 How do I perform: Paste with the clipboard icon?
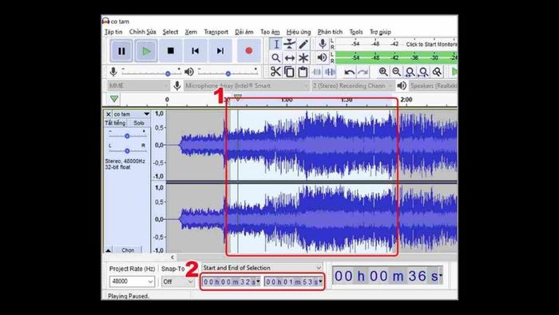[303, 72]
